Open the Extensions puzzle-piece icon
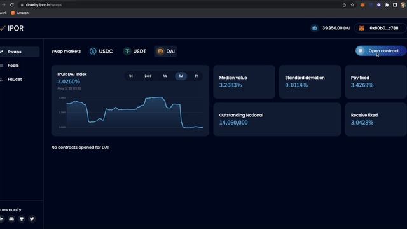The width and height of the screenshot is (407, 229). [387, 5]
